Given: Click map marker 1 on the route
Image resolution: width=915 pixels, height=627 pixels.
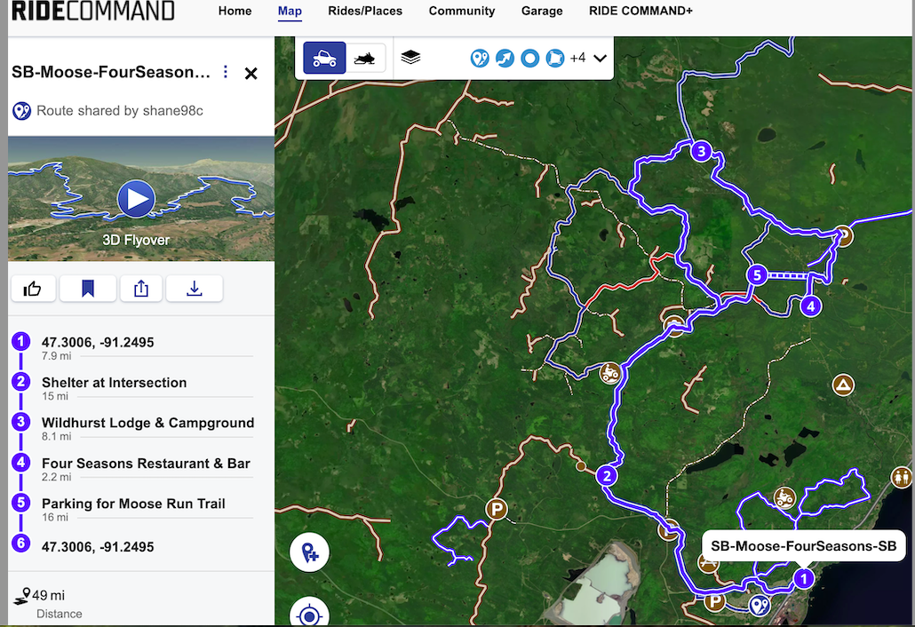Looking at the screenshot, I should tap(804, 578).
